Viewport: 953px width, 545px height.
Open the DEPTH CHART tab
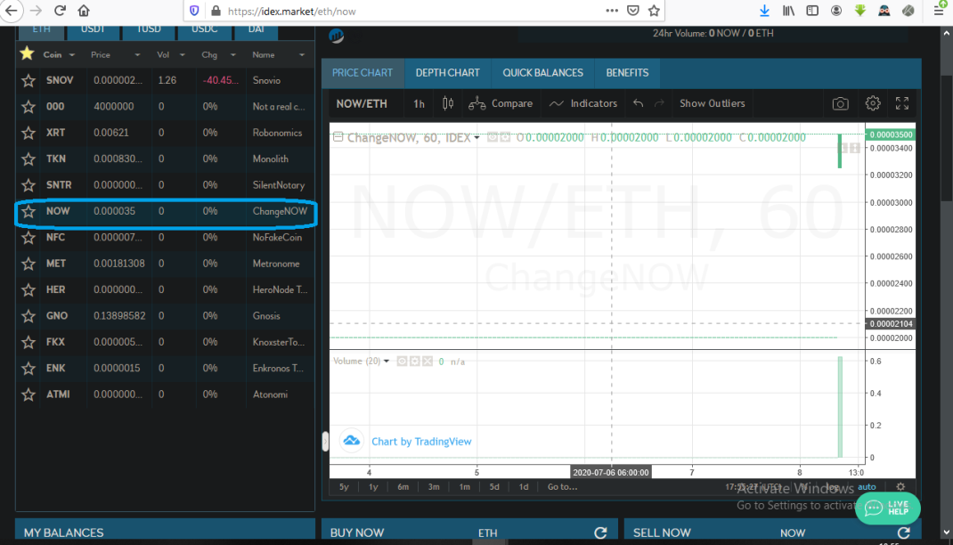tap(447, 73)
